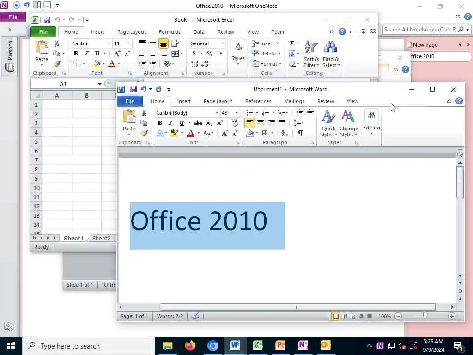Open Word Insert tab
Viewport: 473px width, 355px height.
184,101
